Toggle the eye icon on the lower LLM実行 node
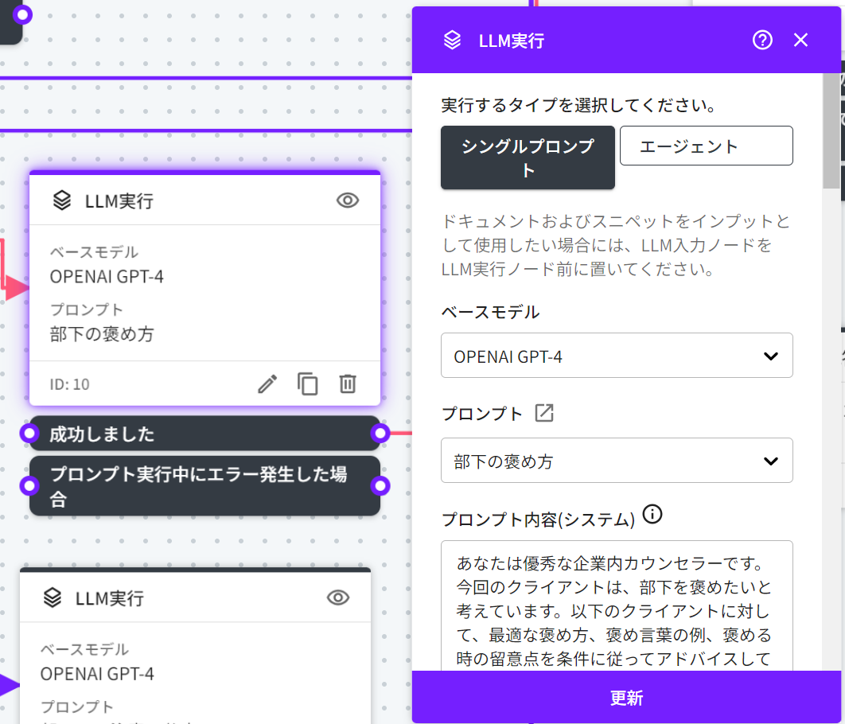 (338, 597)
